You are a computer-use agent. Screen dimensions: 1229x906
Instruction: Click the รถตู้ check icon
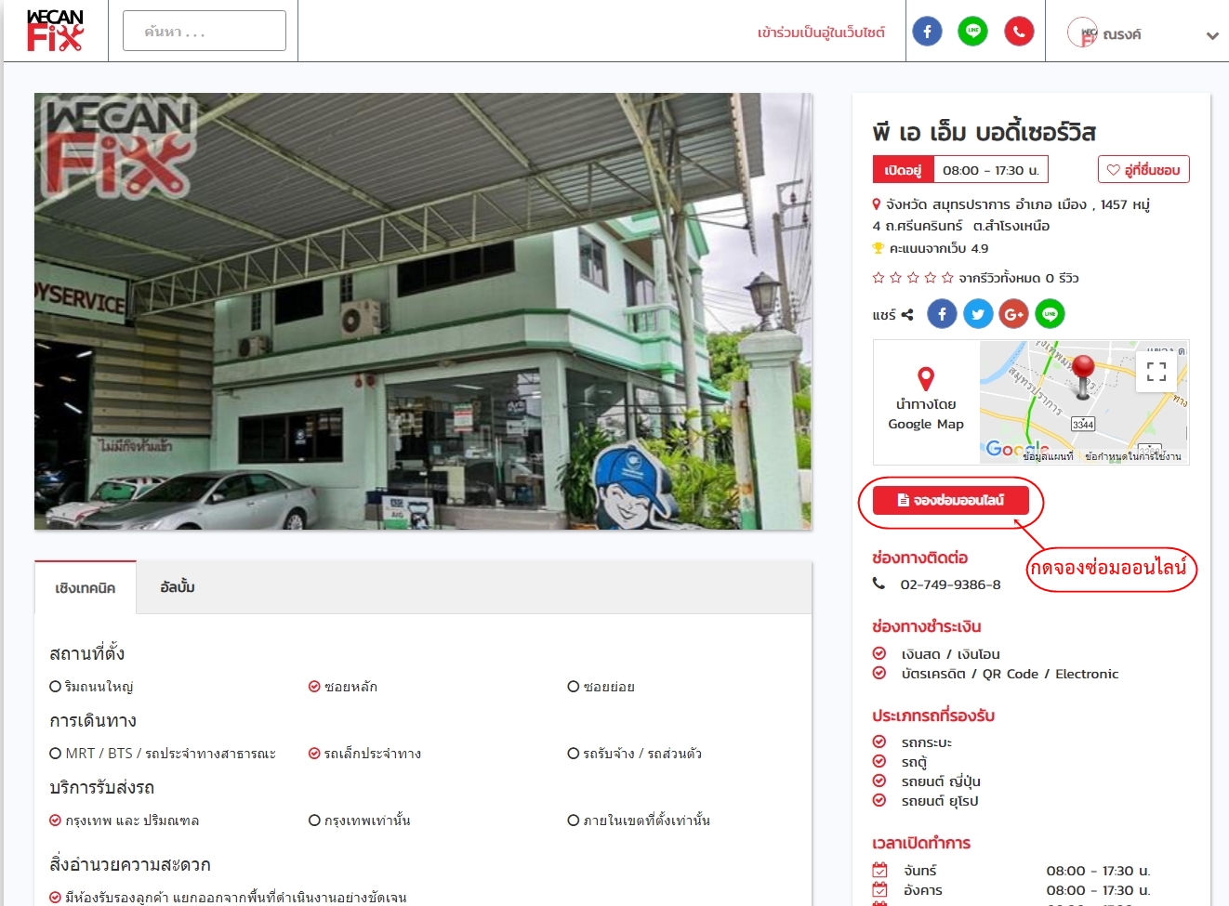[879, 761]
